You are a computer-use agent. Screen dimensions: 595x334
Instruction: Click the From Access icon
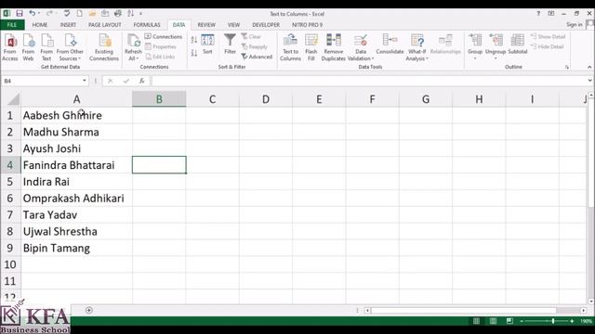[10, 47]
